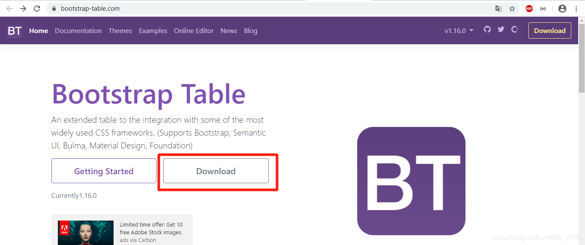Click the large BT logo image
The width and height of the screenshot is (585, 245).
tap(411, 181)
